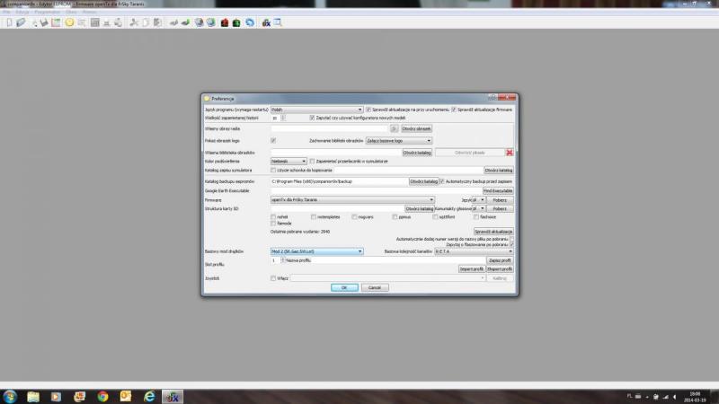719x404 pixels.
Task: Click the blue refresh arrows toolbar icon
Action: pos(249,22)
